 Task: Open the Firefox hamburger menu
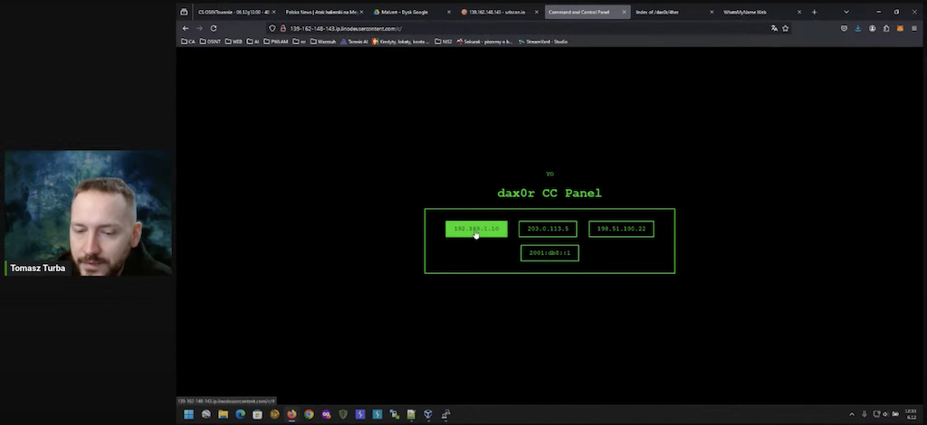click(913, 28)
